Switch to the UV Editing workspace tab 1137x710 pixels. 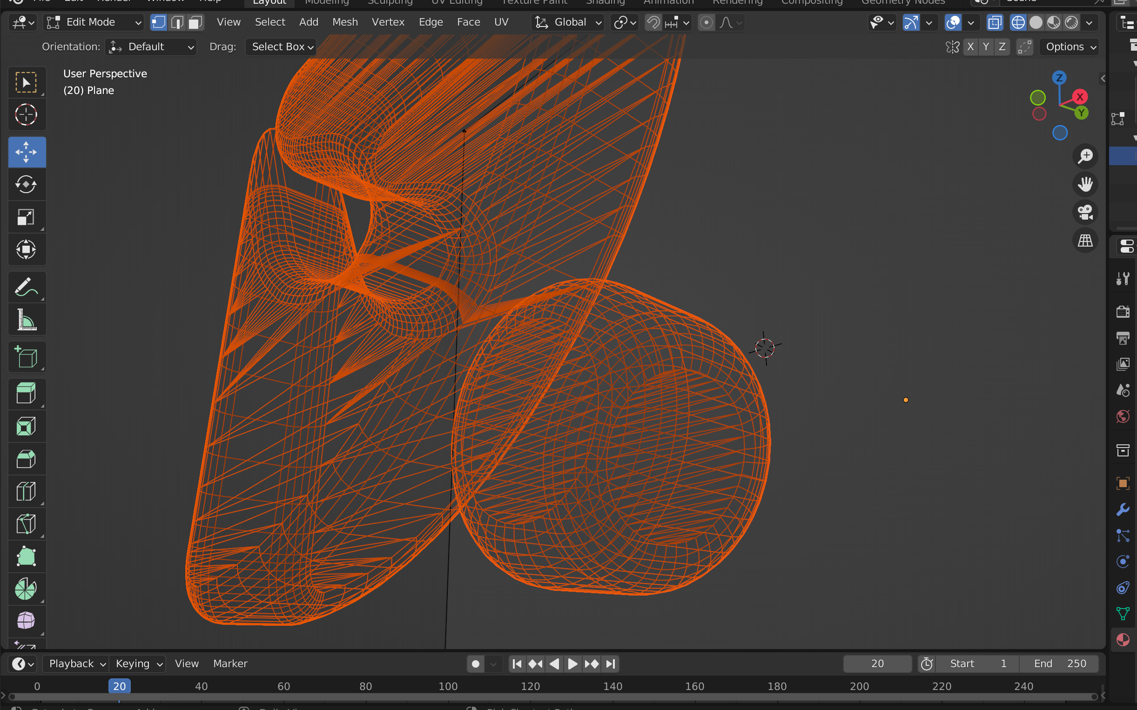(x=456, y=3)
